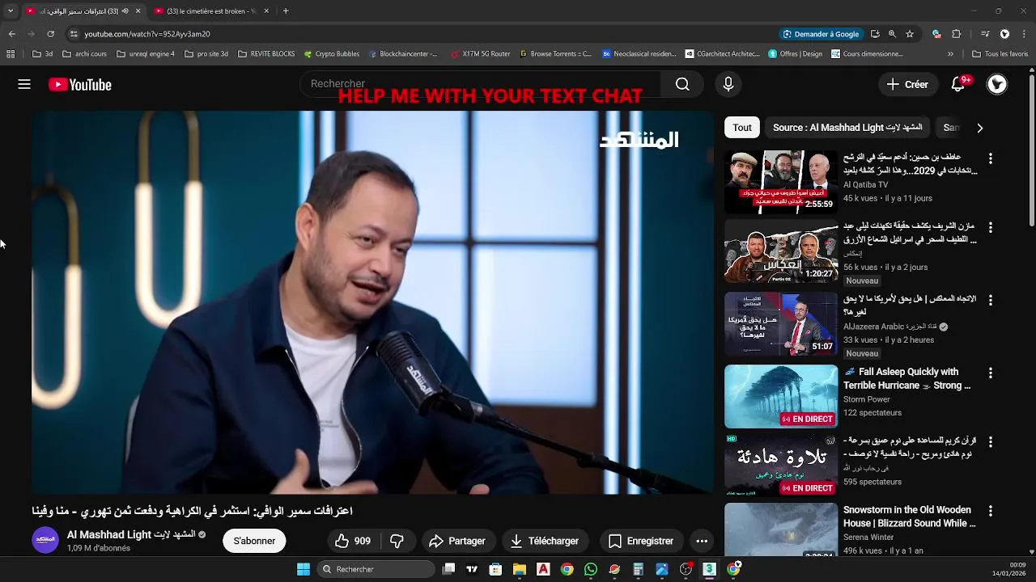The height and width of the screenshot is (582, 1036).
Task: Click the S'abonner subscribe button
Action: pos(254,541)
